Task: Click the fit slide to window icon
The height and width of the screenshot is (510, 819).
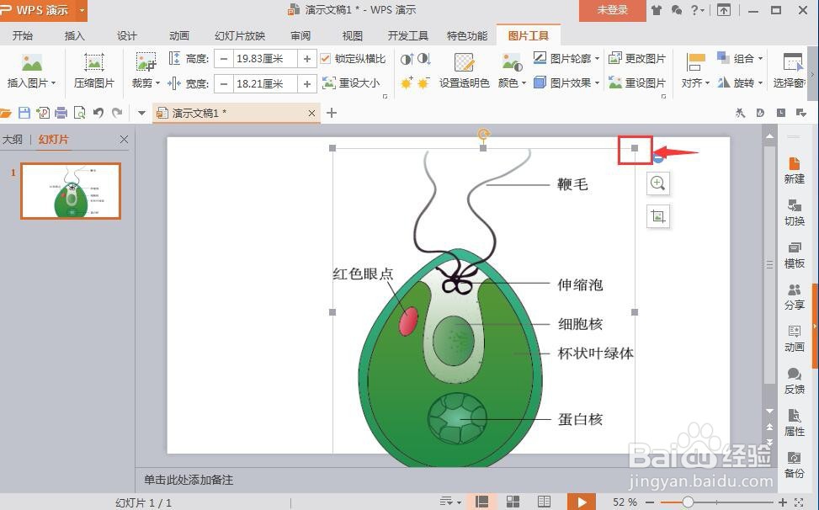Action: (799, 502)
